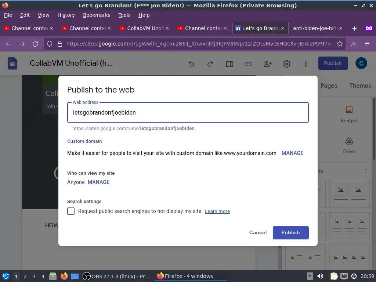Click the header Publish button
The width and height of the screenshot is (376, 282).
pos(333,63)
